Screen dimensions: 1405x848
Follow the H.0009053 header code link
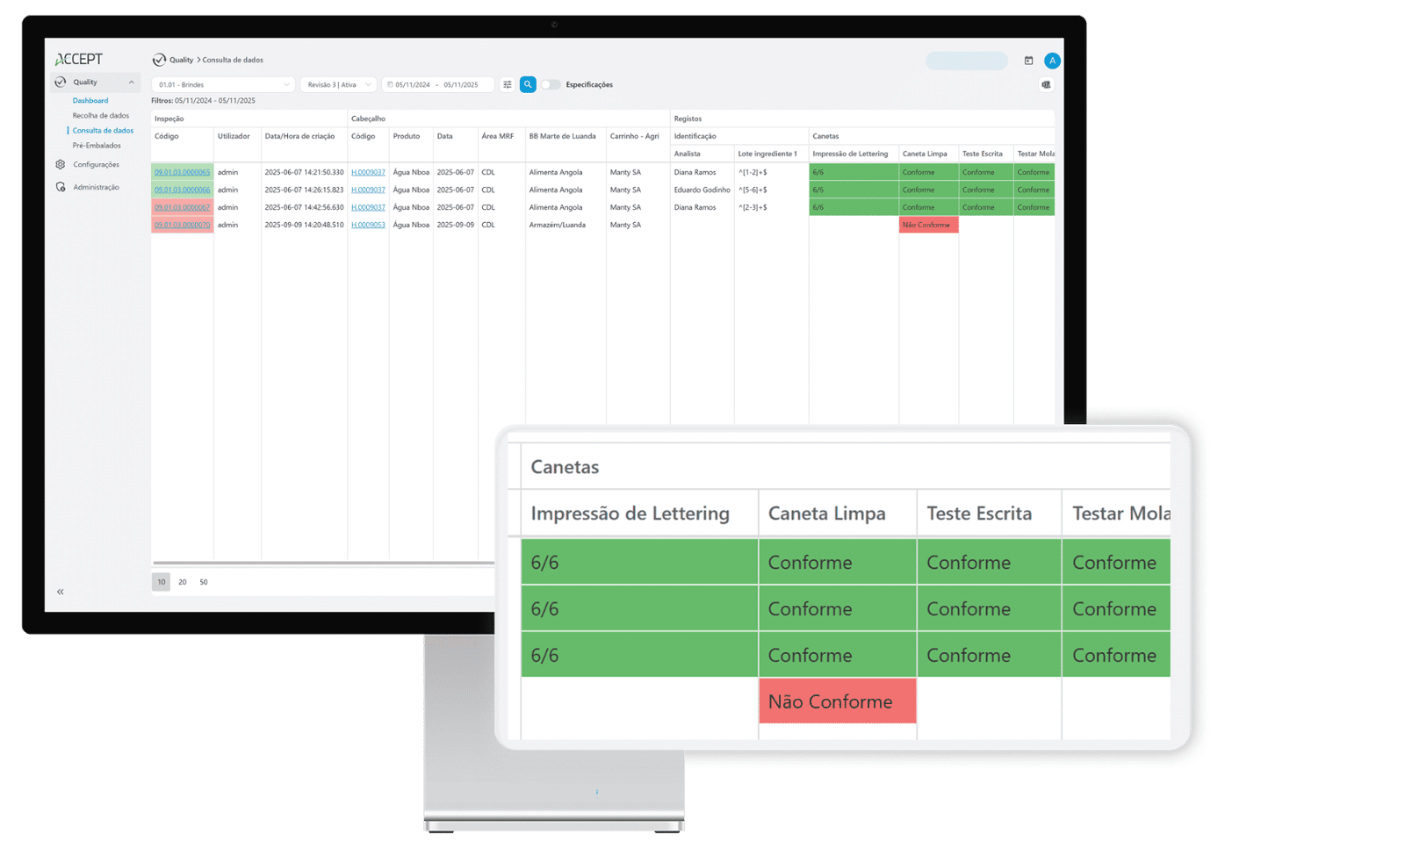[367, 225]
